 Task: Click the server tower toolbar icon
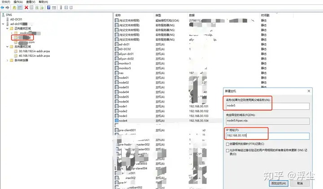point(61,8)
